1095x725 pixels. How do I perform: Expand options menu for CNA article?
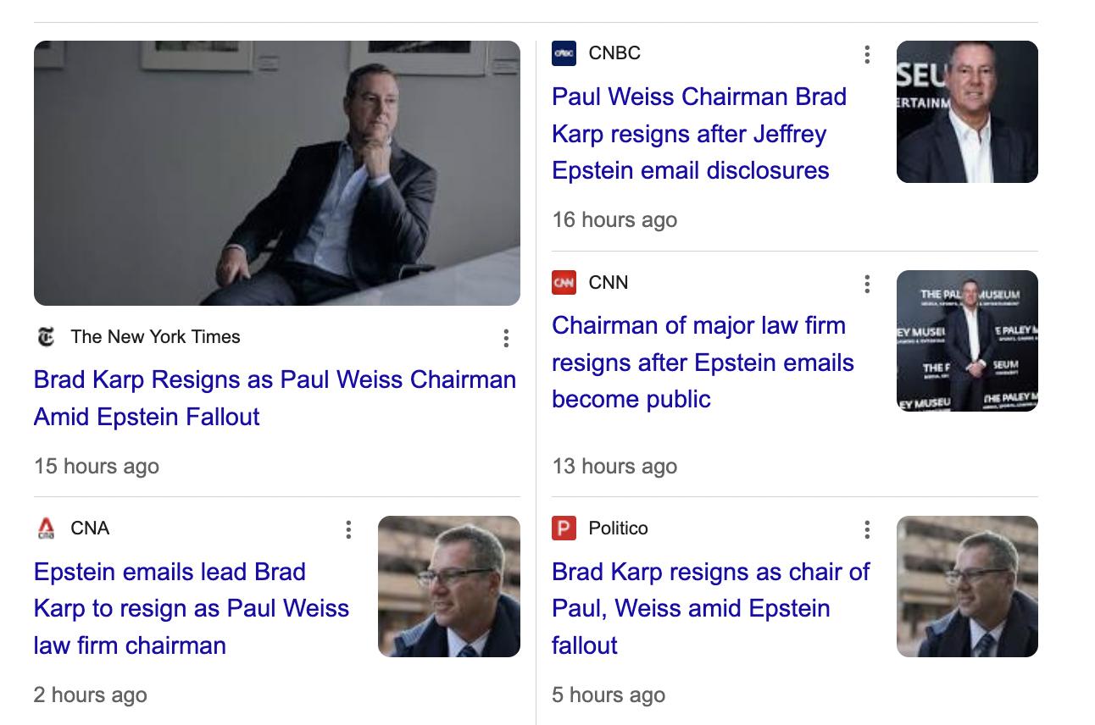click(348, 530)
